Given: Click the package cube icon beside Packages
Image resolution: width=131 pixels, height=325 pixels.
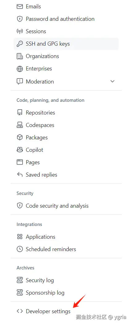Looking at the screenshot, I should tap(19, 138).
